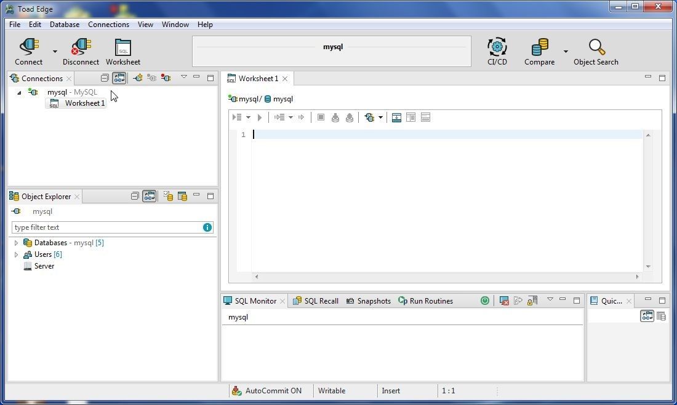Click the step-execute list icon
This screenshot has height=405, width=677.
tap(279, 117)
